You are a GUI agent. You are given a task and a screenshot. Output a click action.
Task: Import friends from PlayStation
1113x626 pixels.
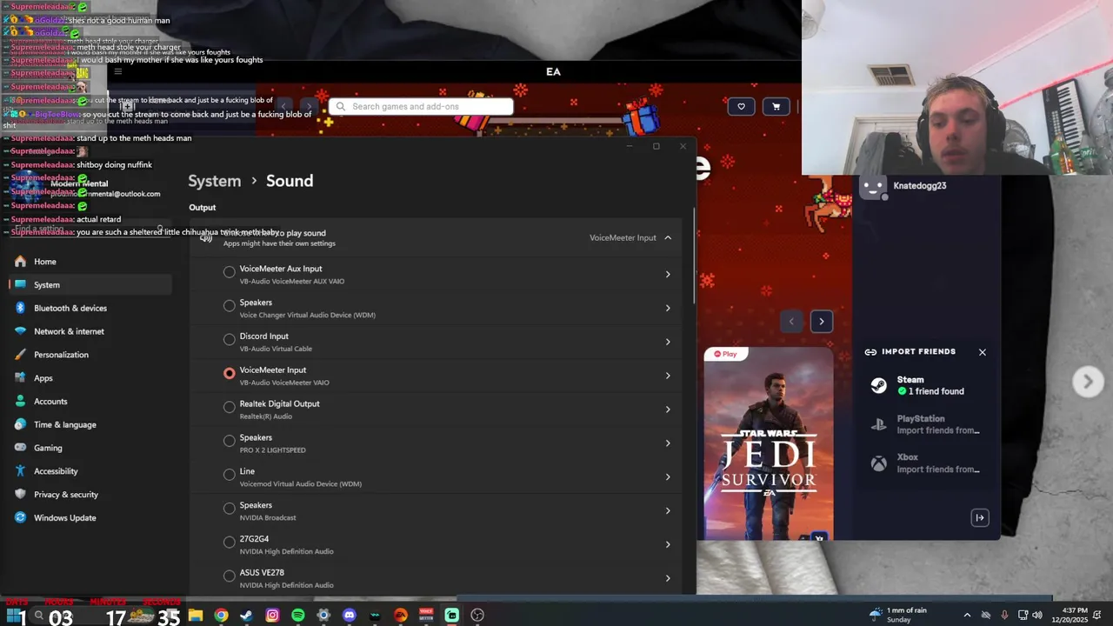(927, 424)
